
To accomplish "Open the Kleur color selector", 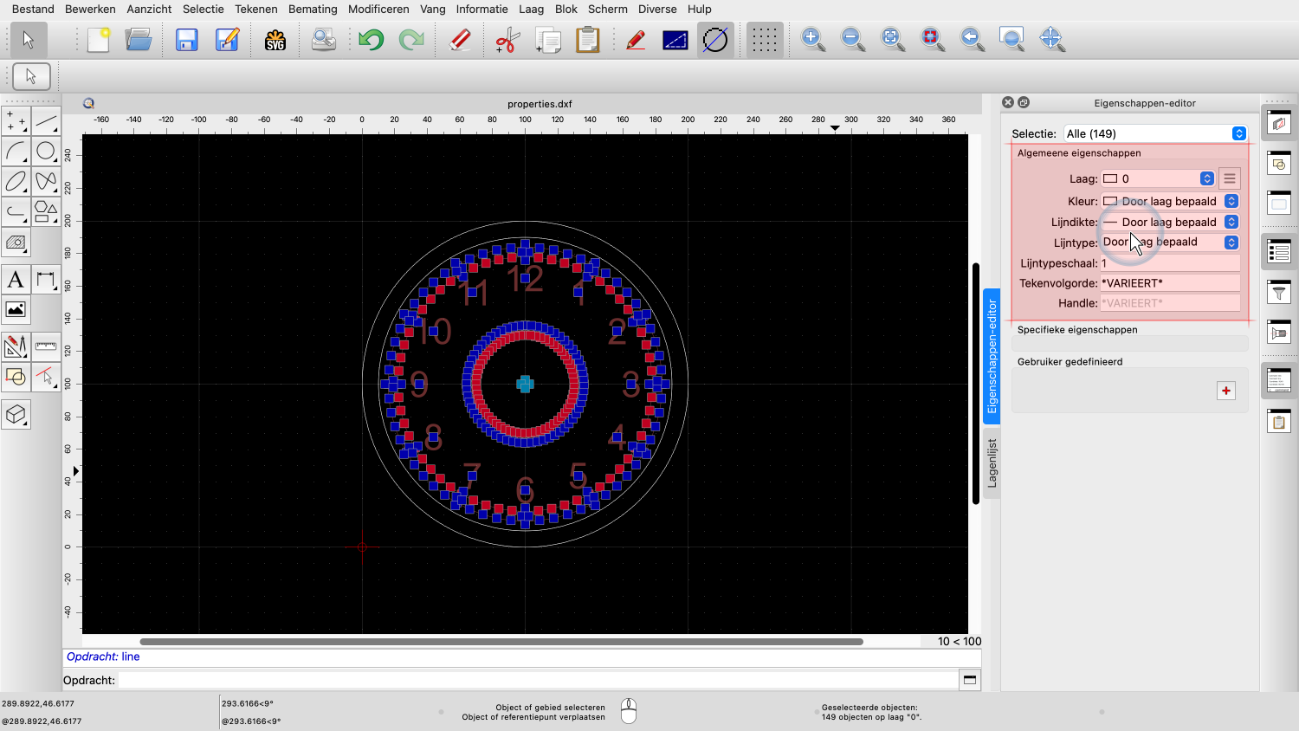I will pyautogui.click(x=1169, y=202).
